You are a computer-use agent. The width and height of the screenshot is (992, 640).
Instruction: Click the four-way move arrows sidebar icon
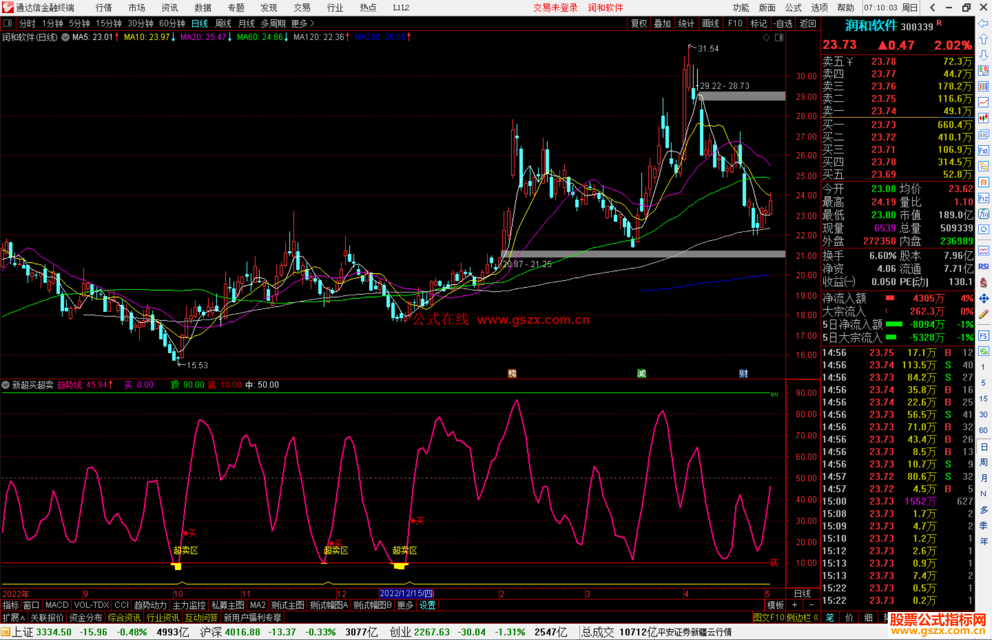tap(983, 299)
